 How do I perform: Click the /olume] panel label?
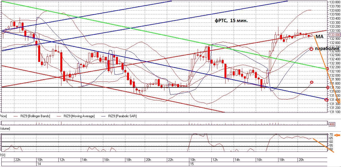[4, 129]
